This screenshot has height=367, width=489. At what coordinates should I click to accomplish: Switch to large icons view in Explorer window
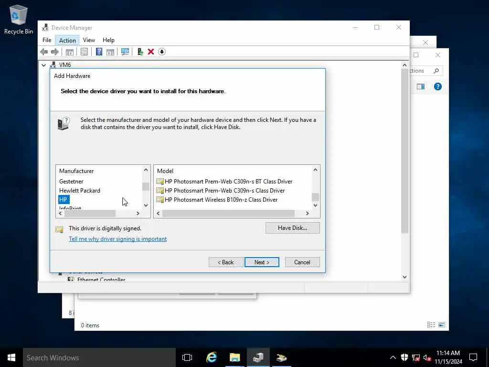pos(442,325)
